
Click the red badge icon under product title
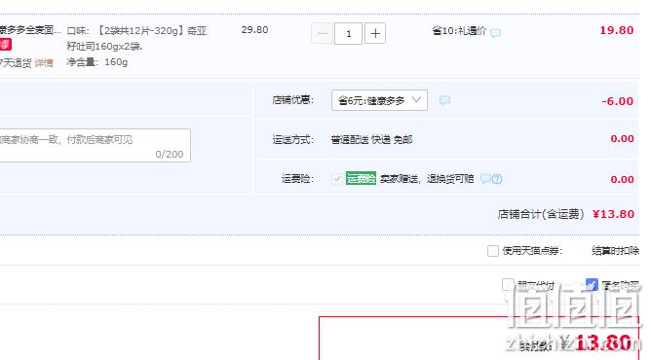pos(6,45)
